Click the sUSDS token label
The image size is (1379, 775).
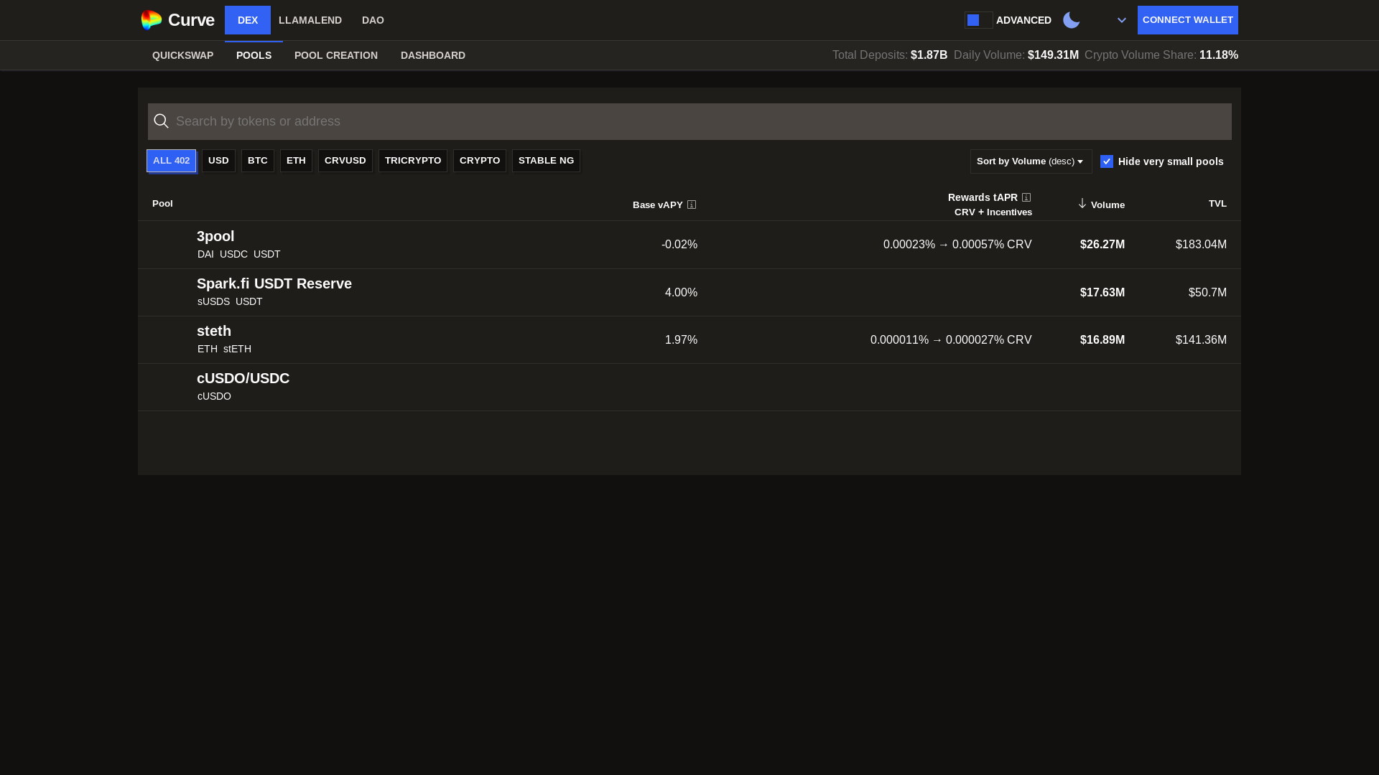coord(213,301)
